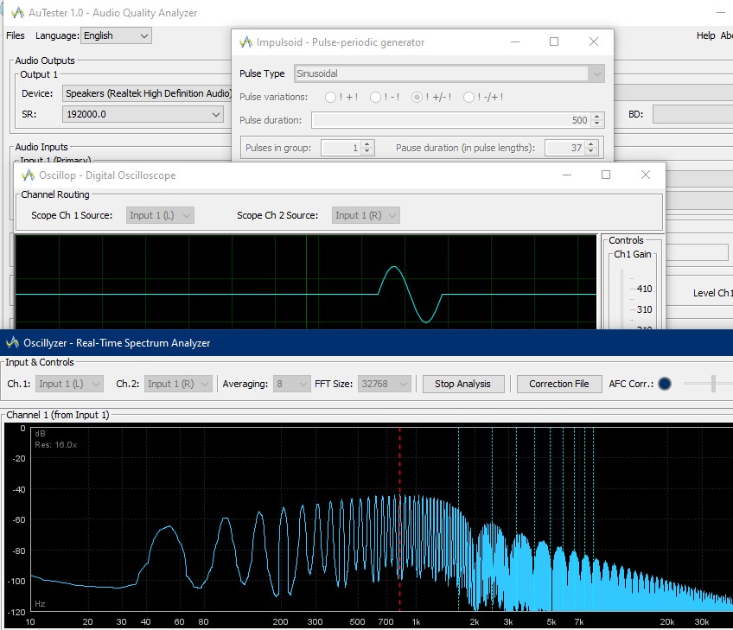Maximize the Impulsoid window
Screen dimensions: 733x630
pos(554,41)
